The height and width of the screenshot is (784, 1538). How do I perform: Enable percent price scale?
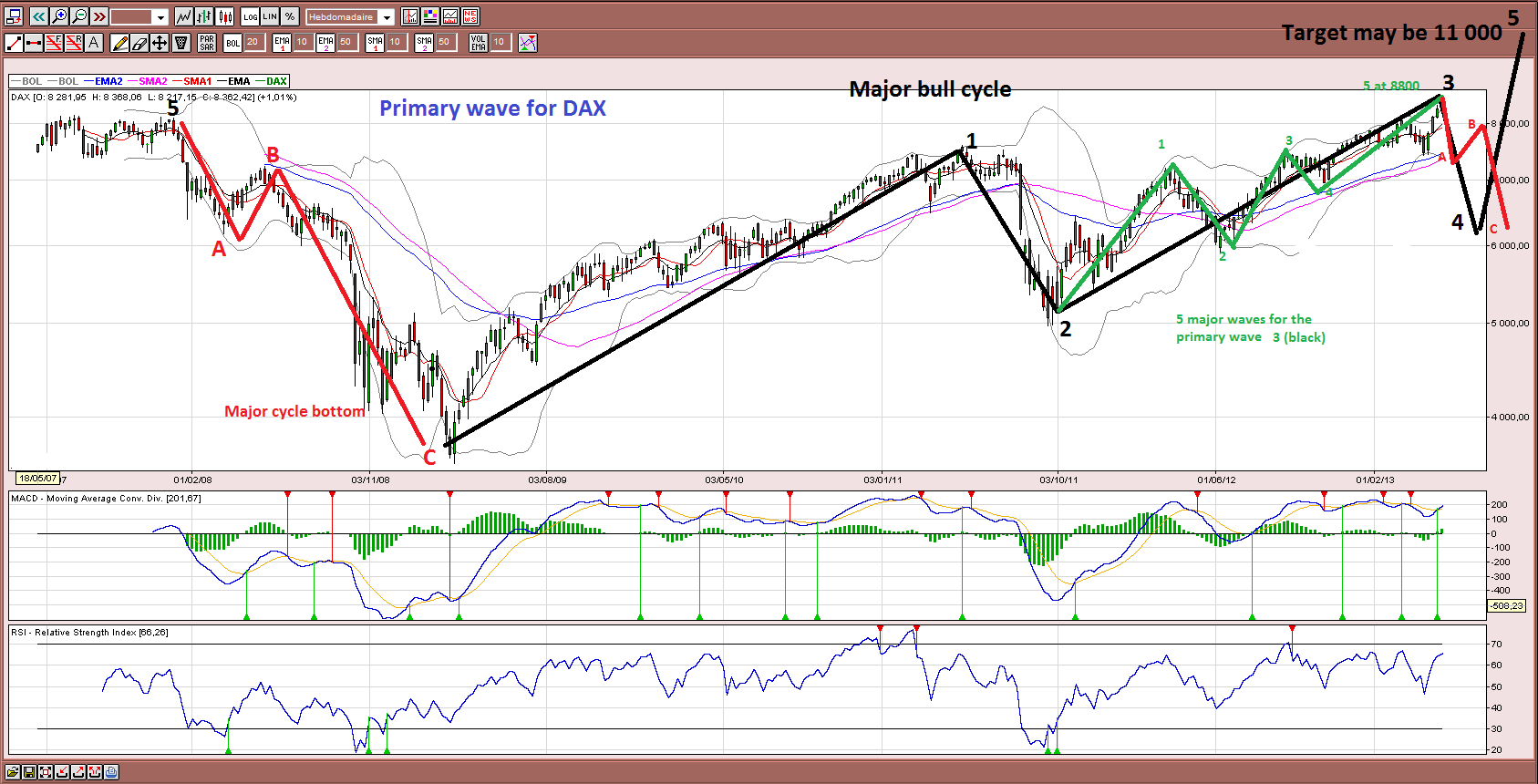[289, 16]
